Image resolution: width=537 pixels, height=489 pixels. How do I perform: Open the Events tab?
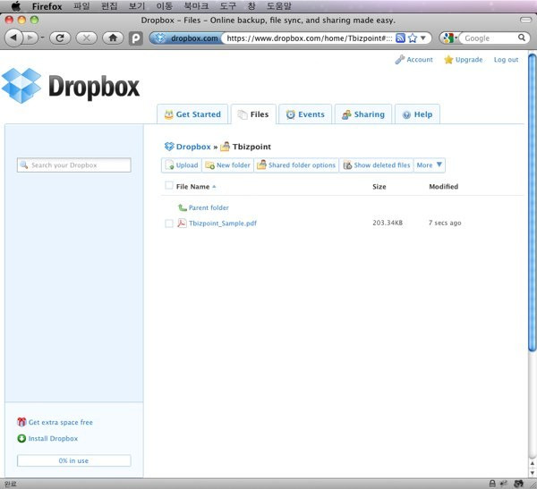pyautogui.click(x=305, y=114)
